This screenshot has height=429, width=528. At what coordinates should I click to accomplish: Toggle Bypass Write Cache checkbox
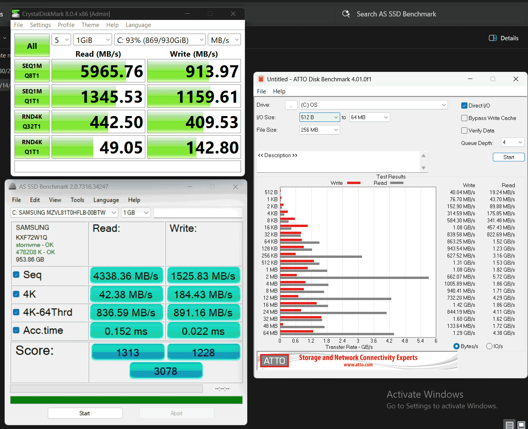click(464, 118)
